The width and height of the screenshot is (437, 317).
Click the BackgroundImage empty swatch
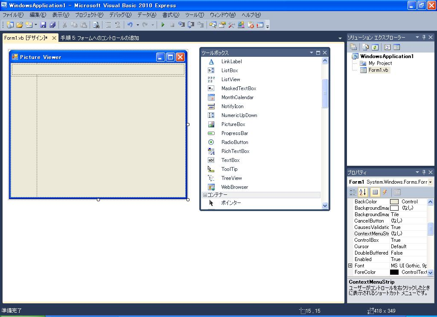(394, 208)
